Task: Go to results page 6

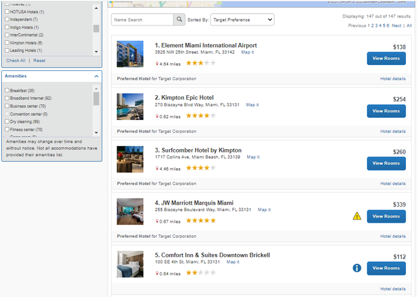Action: [388, 25]
